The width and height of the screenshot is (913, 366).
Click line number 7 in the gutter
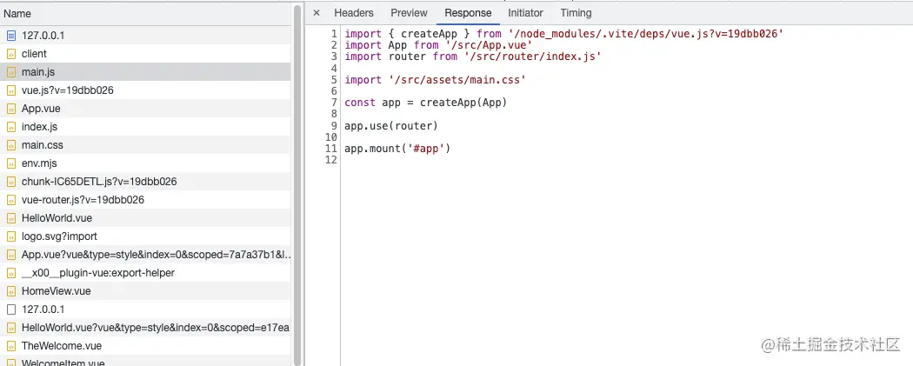334,103
